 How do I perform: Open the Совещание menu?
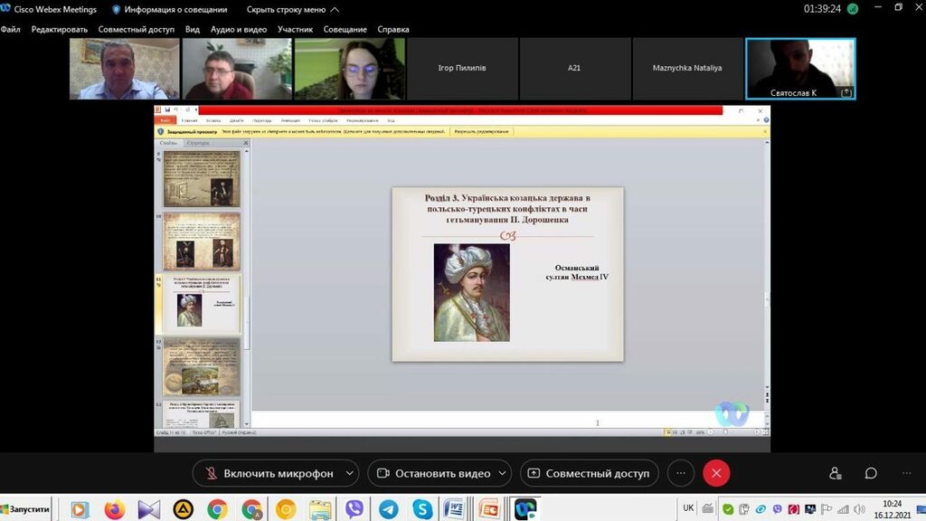[345, 29]
